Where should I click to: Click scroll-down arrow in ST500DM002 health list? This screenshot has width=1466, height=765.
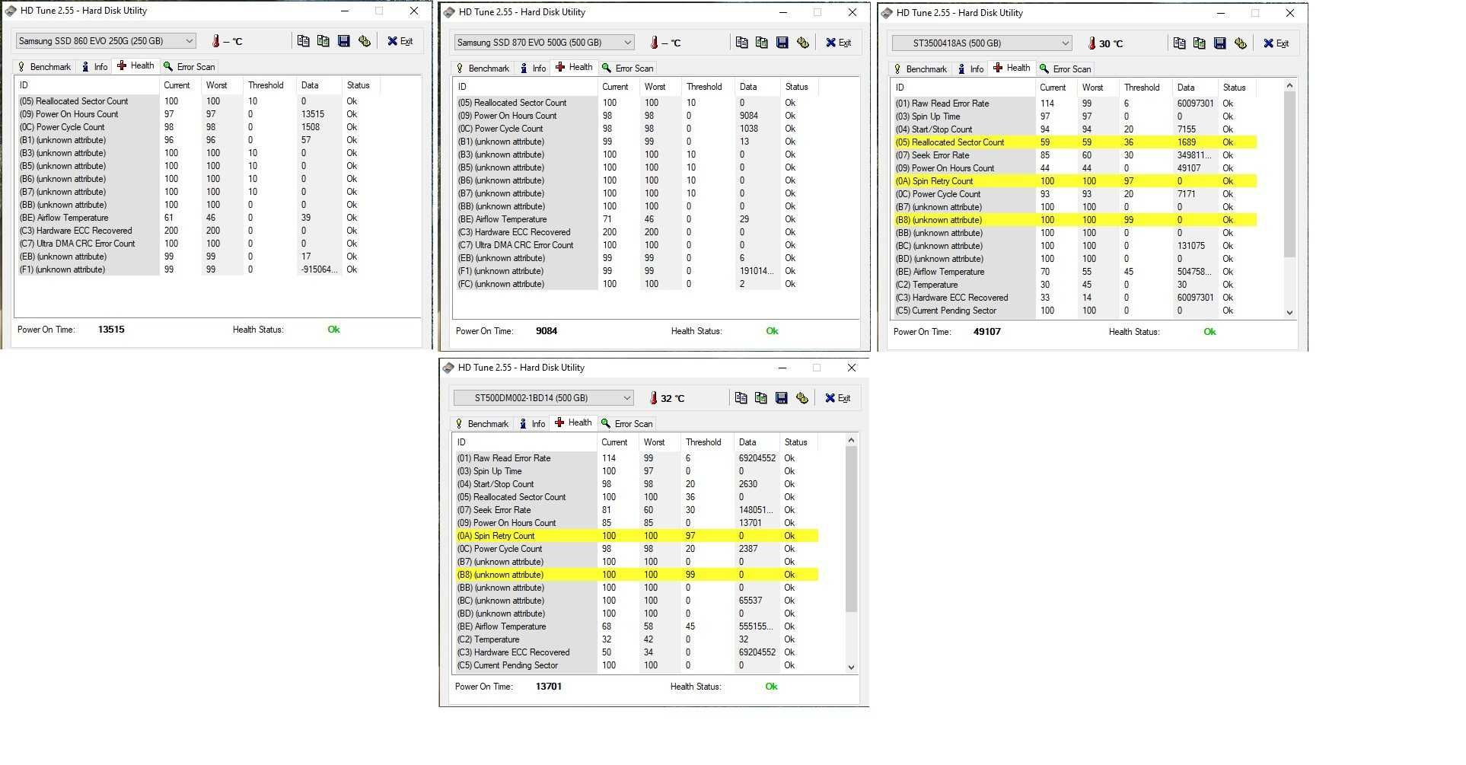point(851,668)
